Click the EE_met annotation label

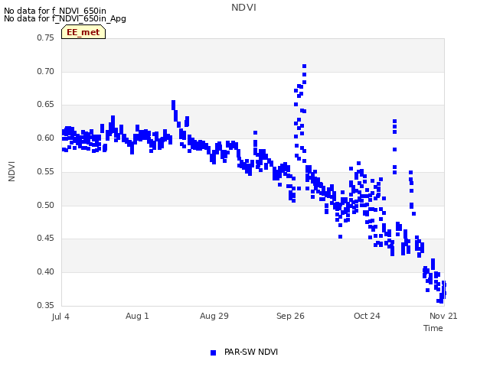coord(83,32)
